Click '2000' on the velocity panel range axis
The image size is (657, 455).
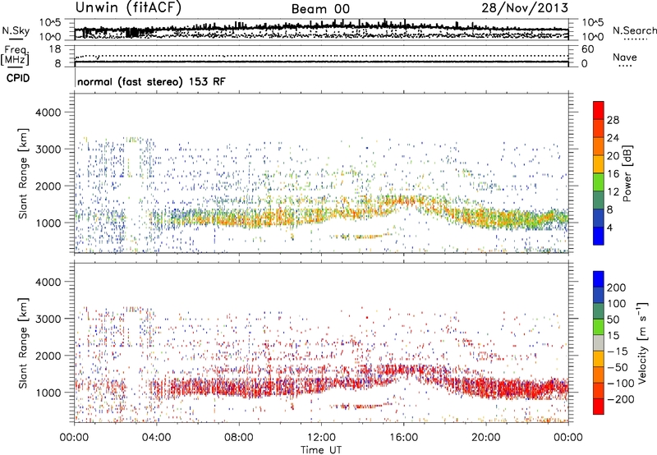[x=48, y=356]
